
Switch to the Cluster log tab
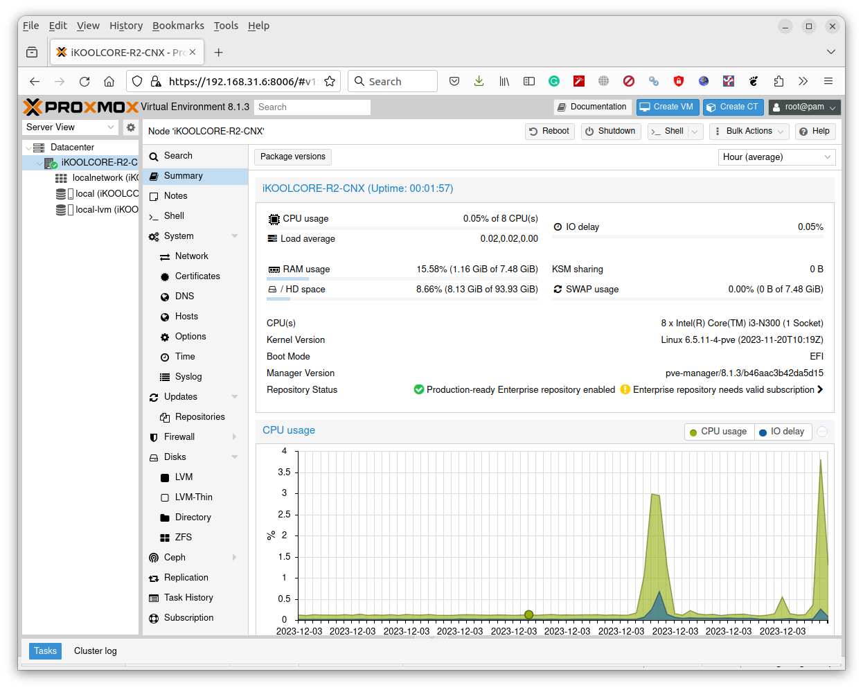(x=96, y=651)
